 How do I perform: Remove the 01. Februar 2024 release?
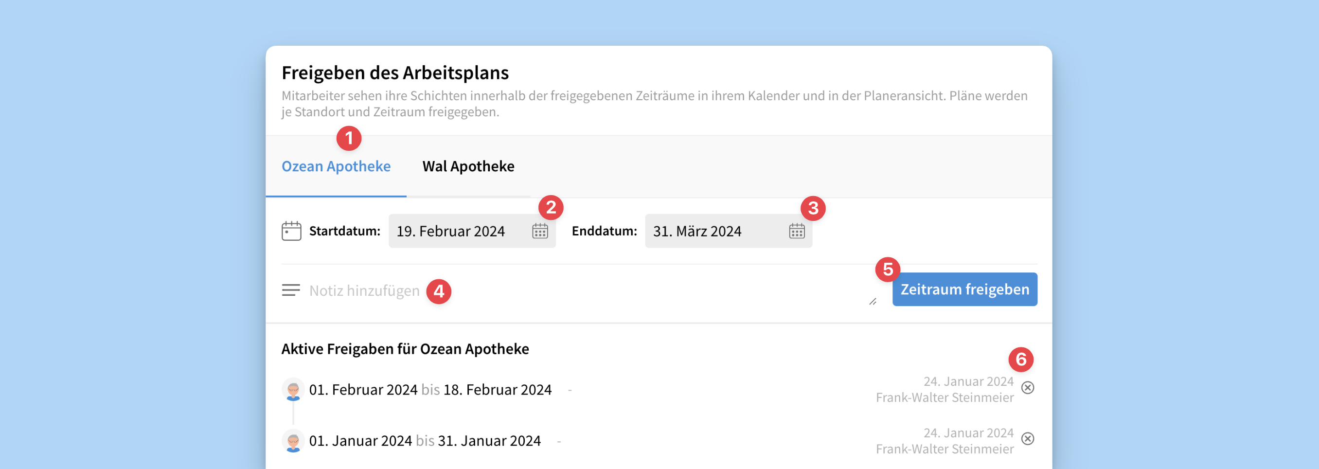(1027, 388)
